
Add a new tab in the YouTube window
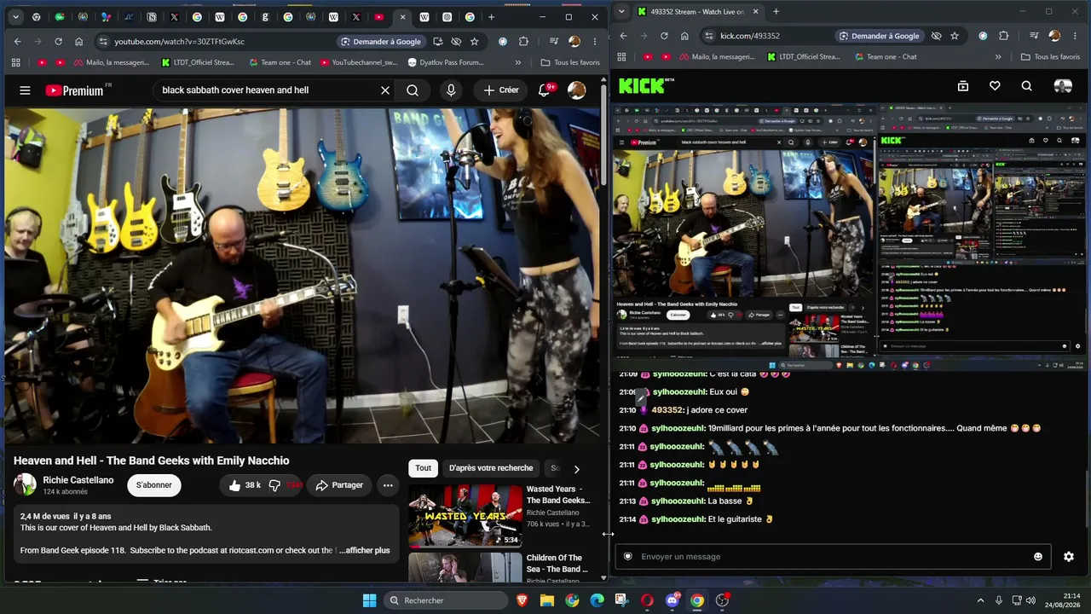pyautogui.click(x=491, y=17)
